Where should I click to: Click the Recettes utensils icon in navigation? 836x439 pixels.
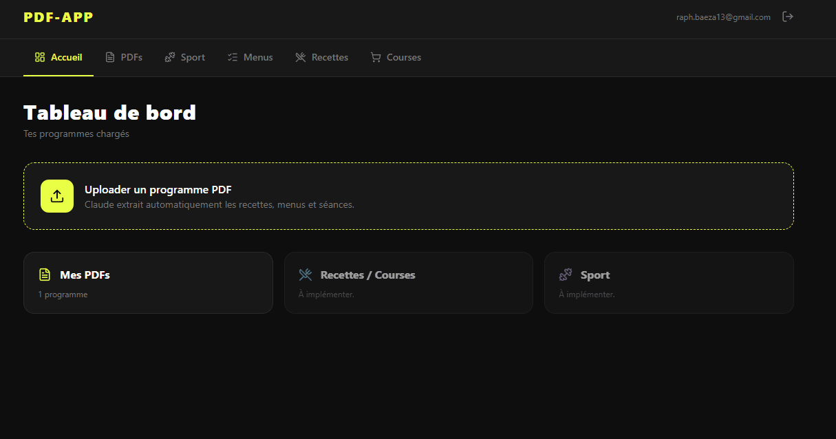pos(301,57)
